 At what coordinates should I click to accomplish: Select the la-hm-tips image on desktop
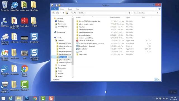(x=24, y=39)
